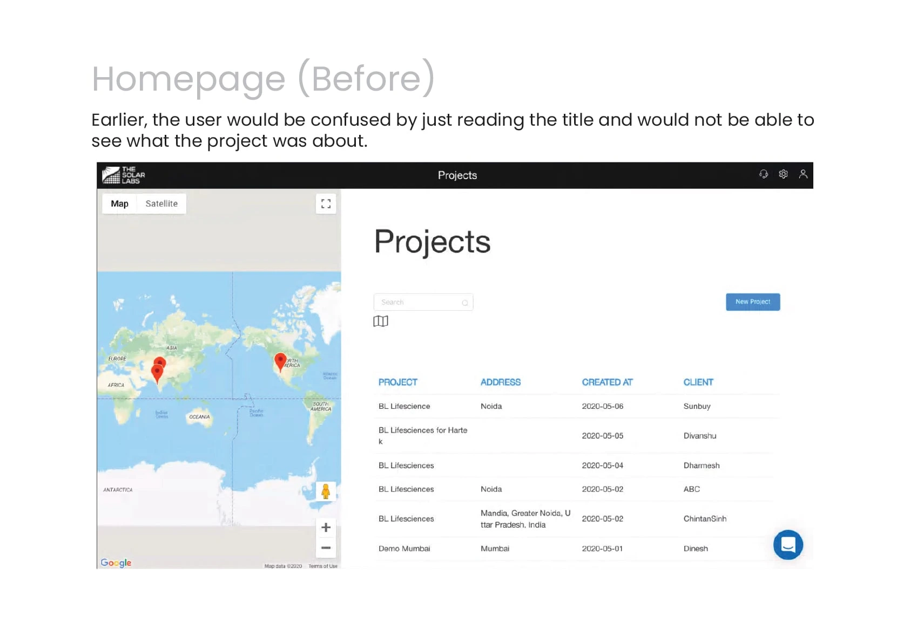Viewport: 910px width, 643px height.
Task: Open the Google logo link on map
Action: (x=116, y=563)
